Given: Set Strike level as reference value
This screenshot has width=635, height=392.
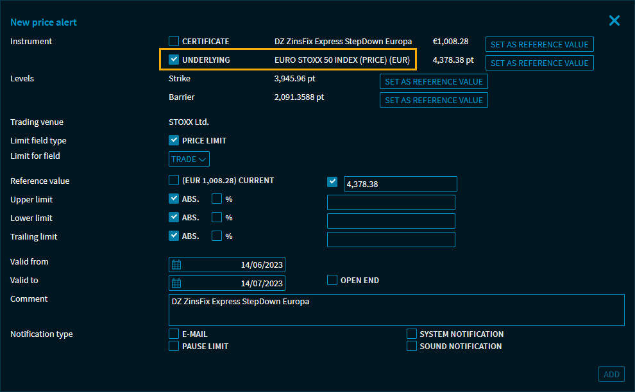Looking at the screenshot, I should click(x=434, y=81).
